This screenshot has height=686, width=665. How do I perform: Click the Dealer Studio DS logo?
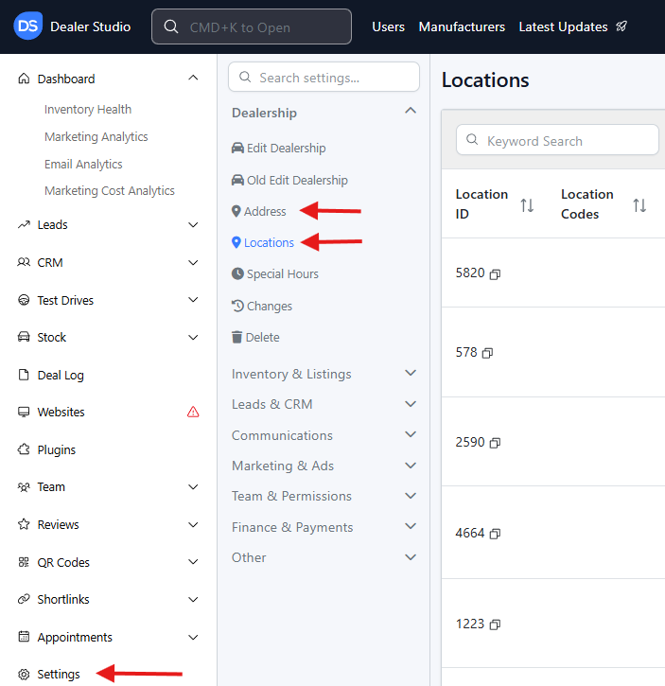tap(28, 26)
